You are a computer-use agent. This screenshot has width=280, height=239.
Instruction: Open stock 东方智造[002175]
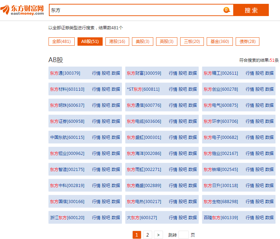67,170
